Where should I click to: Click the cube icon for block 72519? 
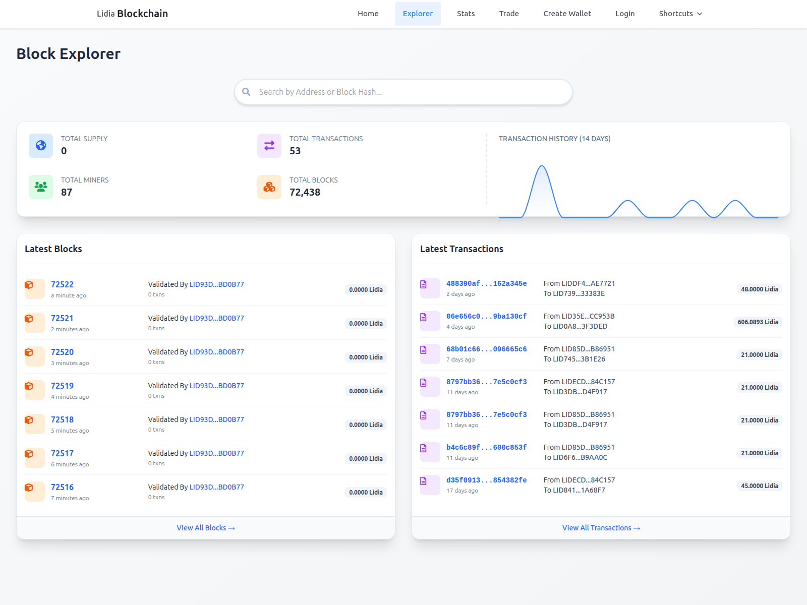click(29, 386)
